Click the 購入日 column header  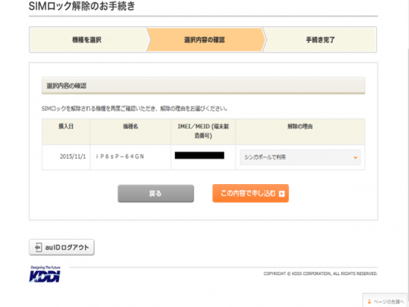click(x=66, y=131)
